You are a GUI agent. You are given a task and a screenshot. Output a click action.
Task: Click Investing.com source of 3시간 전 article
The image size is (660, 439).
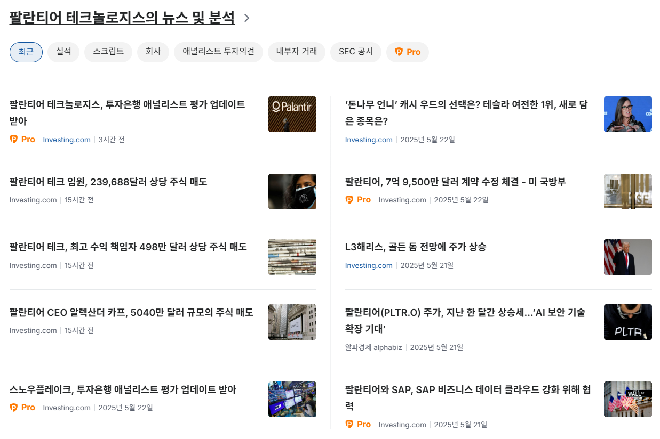pyautogui.click(x=67, y=140)
